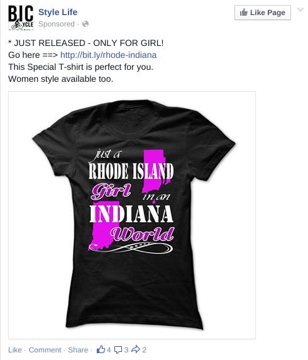308x360 pixels.
Task: Click the Comment link below the post
Action: click(45, 350)
